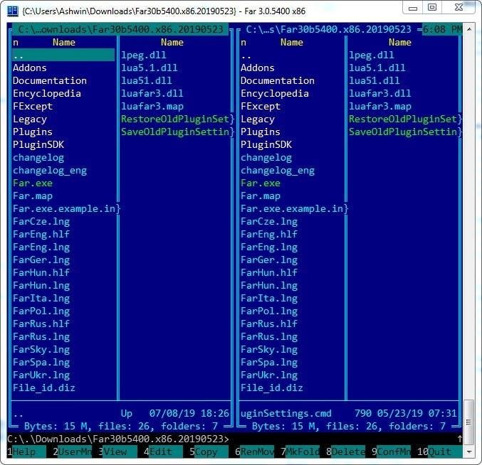Select the '..' entry in left panel
Viewport: 482px width, 465px height.
coord(63,55)
